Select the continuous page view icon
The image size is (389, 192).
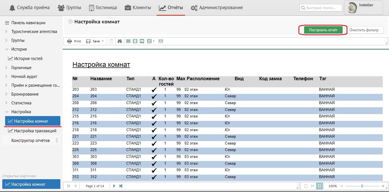[135, 41]
